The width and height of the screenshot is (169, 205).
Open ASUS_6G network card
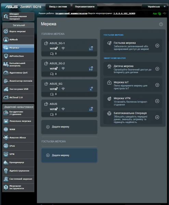69,88
